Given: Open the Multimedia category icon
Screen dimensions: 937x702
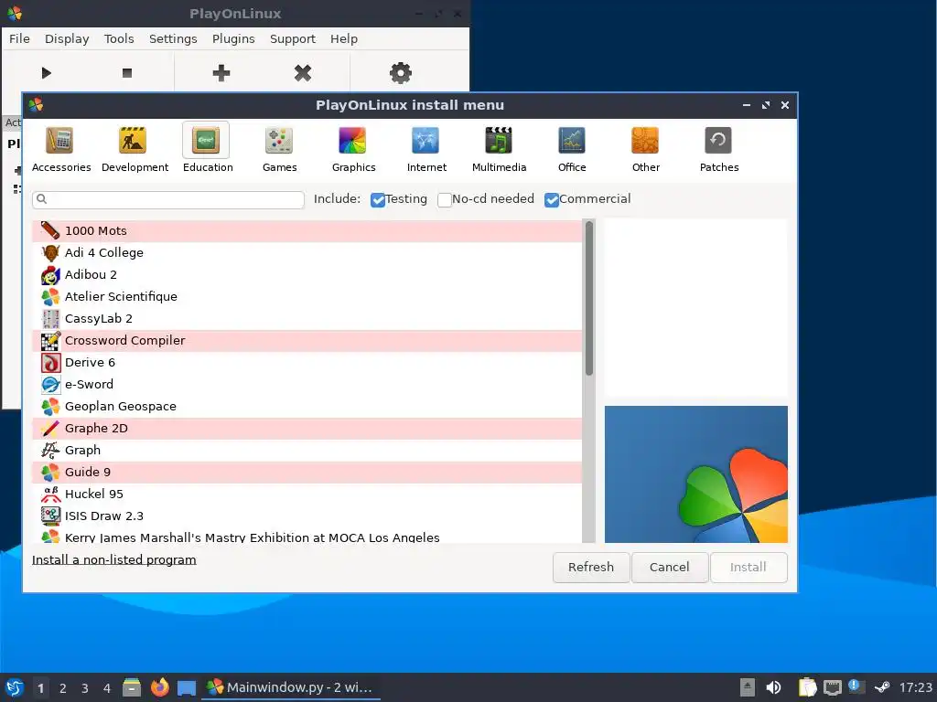Looking at the screenshot, I should [499, 141].
